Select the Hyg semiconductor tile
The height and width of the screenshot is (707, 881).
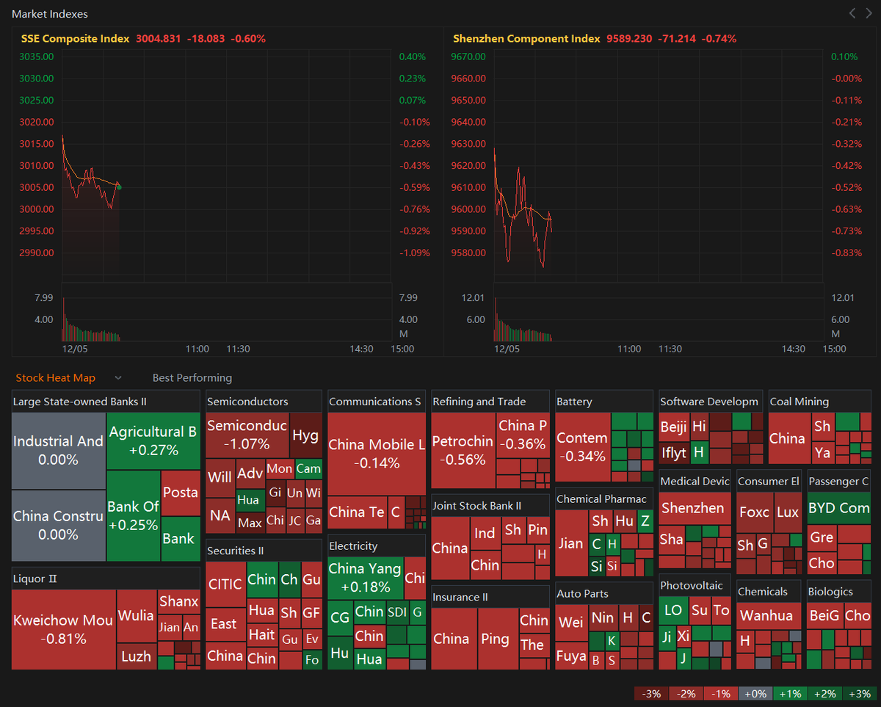click(x=305, y=435)
